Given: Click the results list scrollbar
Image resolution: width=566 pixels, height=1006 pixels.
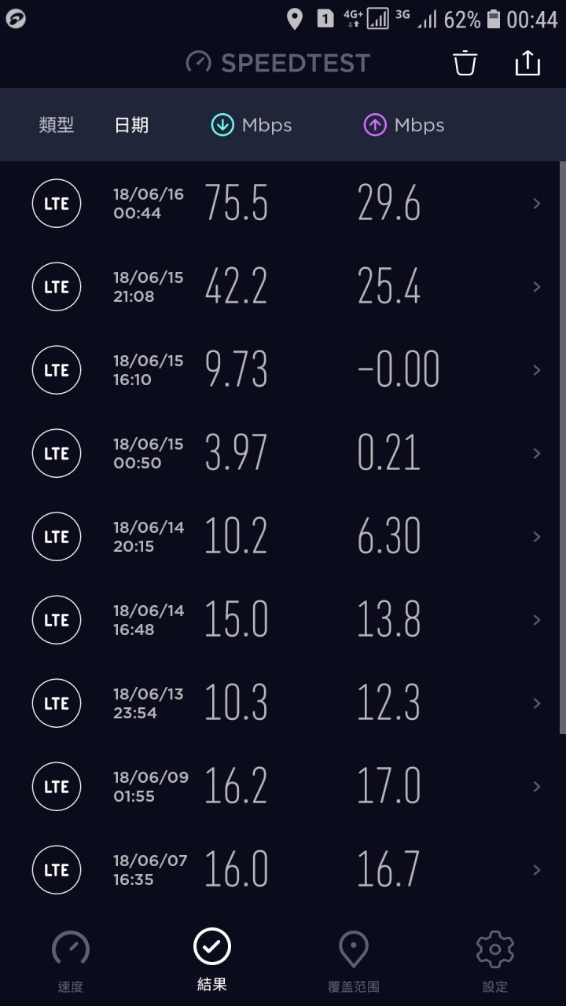Looking at the screenshot, I should 562,448.
